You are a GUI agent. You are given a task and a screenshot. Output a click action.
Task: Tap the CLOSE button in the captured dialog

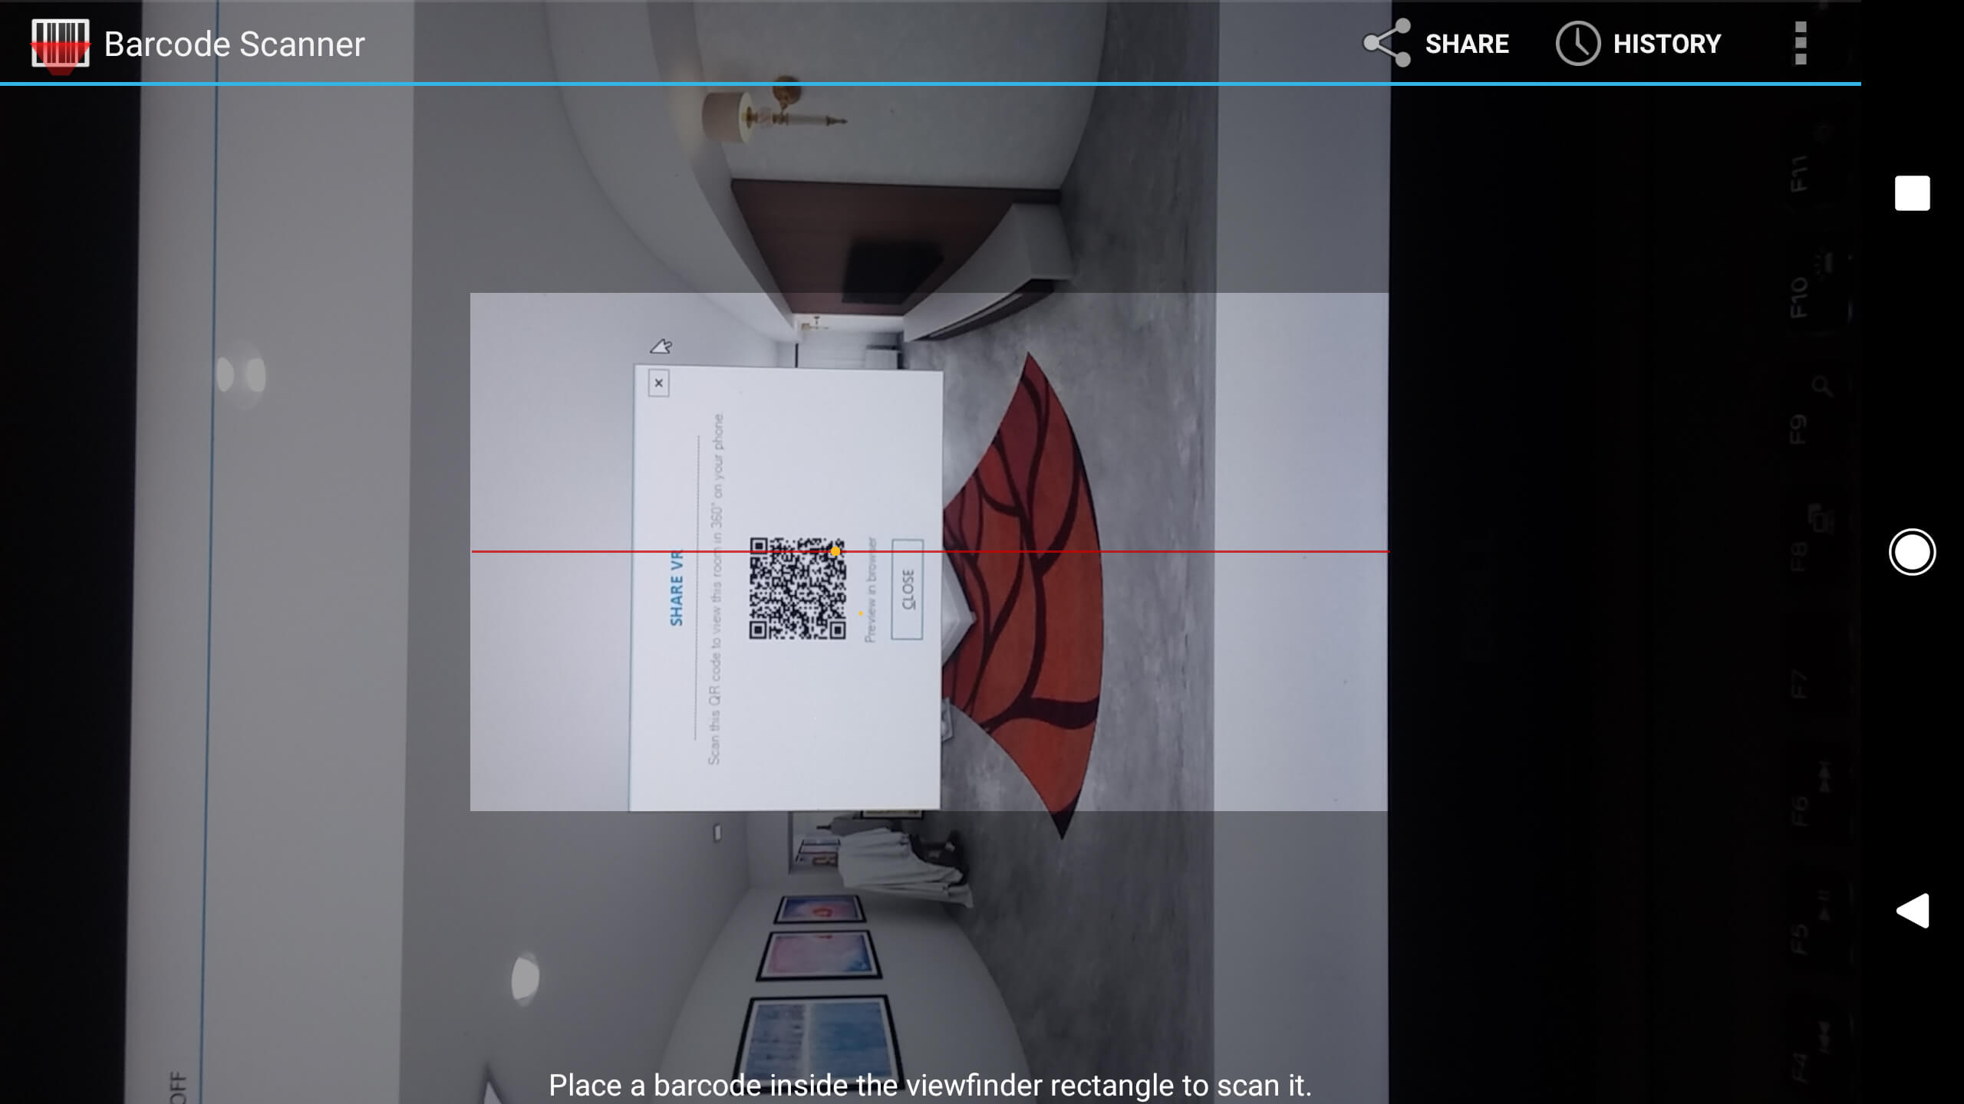(907, 589)
